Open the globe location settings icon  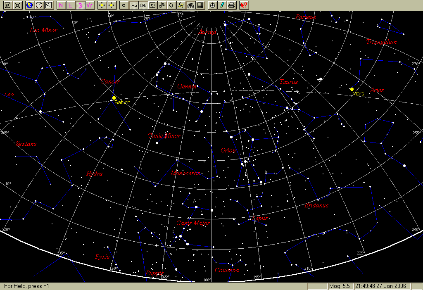tap(30, 5)
